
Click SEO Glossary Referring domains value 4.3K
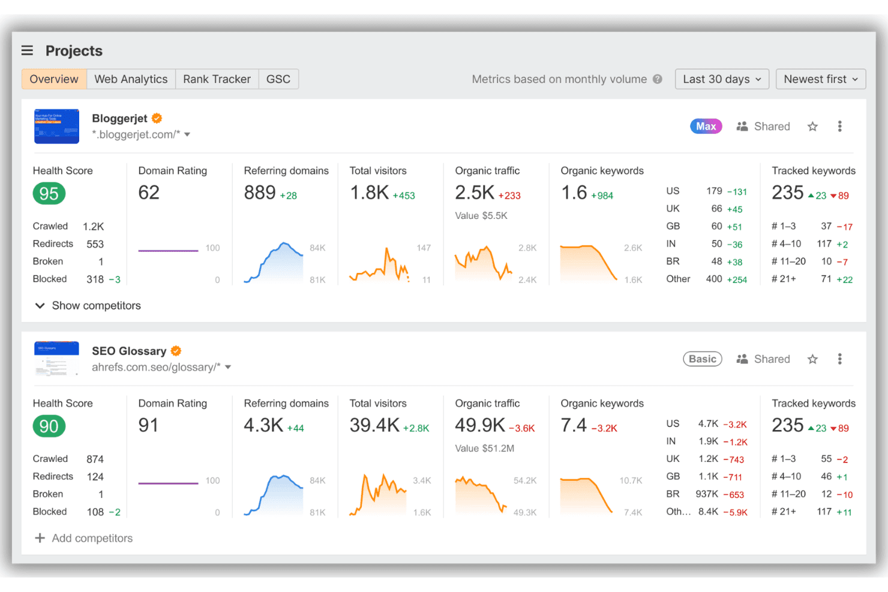point(263,425)
